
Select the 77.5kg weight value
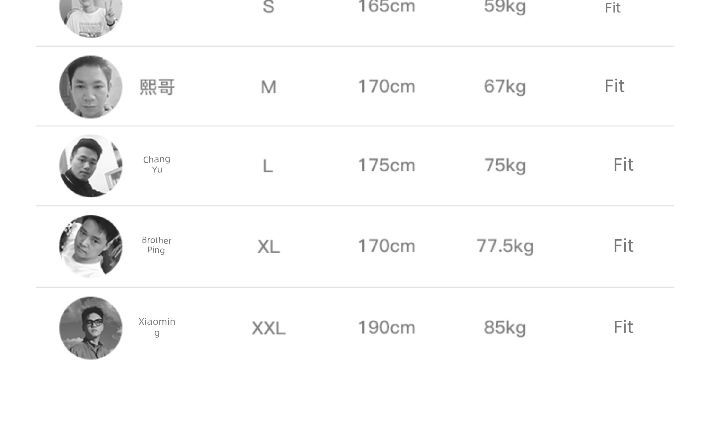coord(505,246)
